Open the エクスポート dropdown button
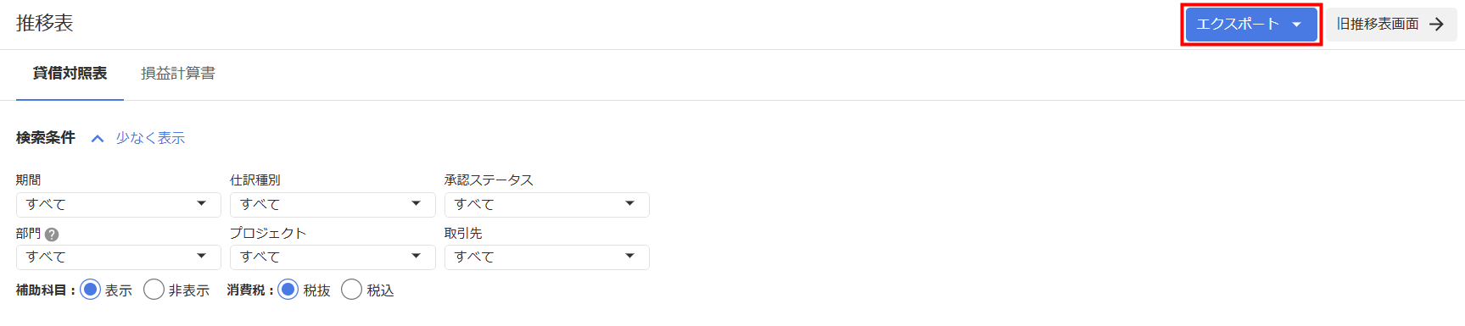1465x326 pixels. 1251,25
